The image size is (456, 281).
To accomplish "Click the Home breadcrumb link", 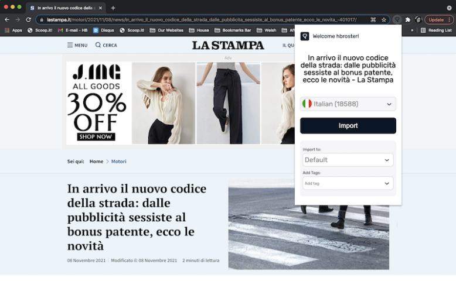I will (x=96, y=162).
